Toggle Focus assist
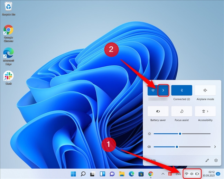Screen dimensions: 224x179 (182, 111)
